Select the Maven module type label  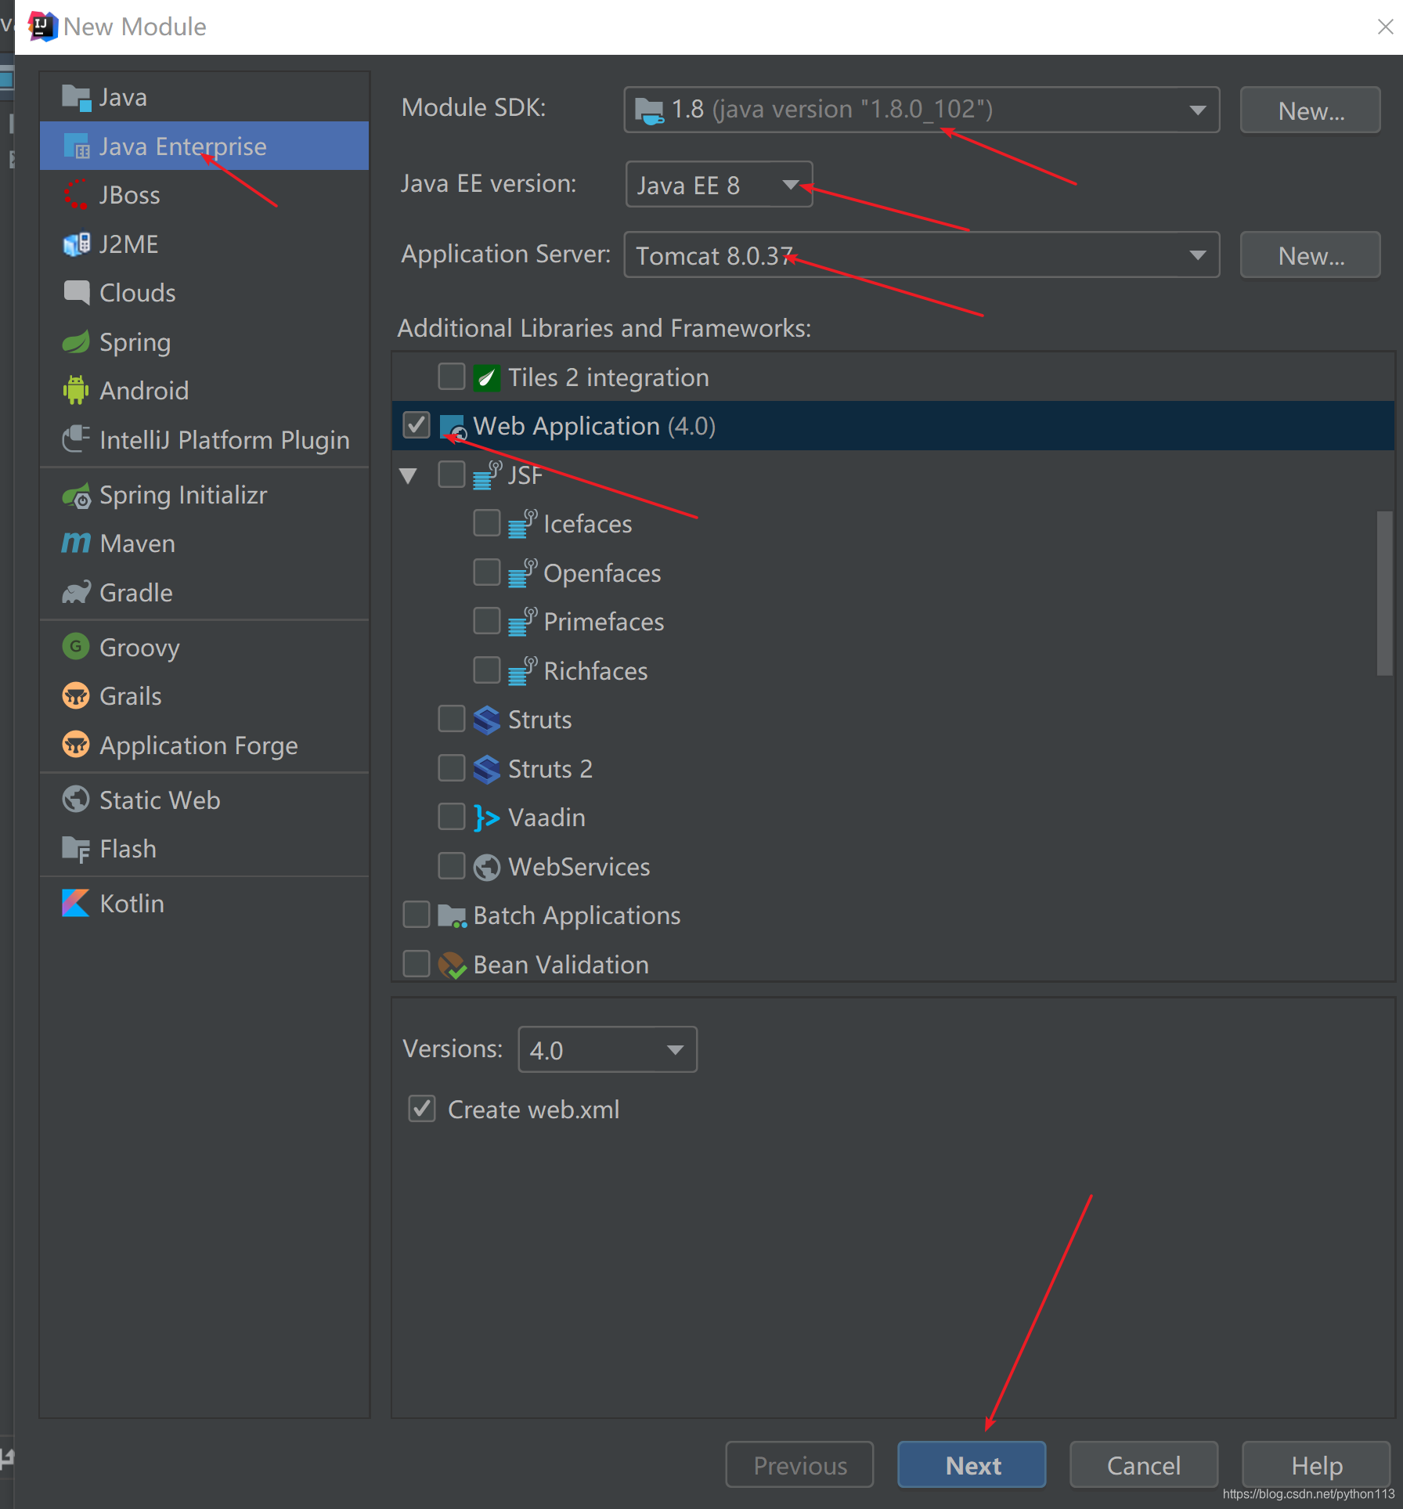pyautogui.click(x=137, y=543)
